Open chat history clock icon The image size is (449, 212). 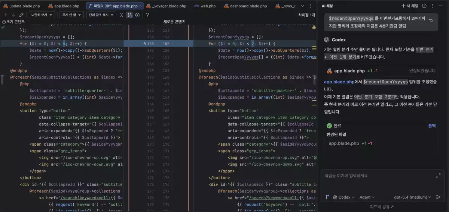pyautogui.click(x=424, y=6)
